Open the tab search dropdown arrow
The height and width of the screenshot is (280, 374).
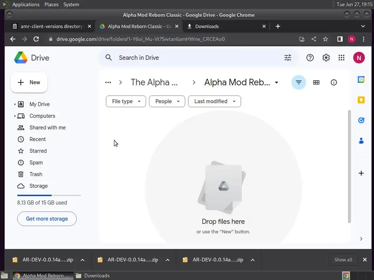pos(363,26)
